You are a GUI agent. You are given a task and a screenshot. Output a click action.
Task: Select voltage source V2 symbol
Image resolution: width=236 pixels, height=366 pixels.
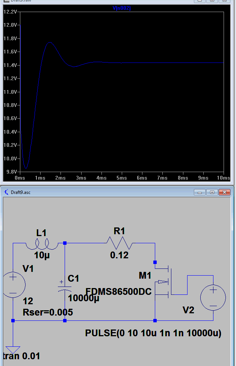213,297
